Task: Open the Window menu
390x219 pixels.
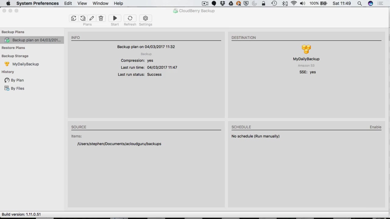Action: point(101,3)
